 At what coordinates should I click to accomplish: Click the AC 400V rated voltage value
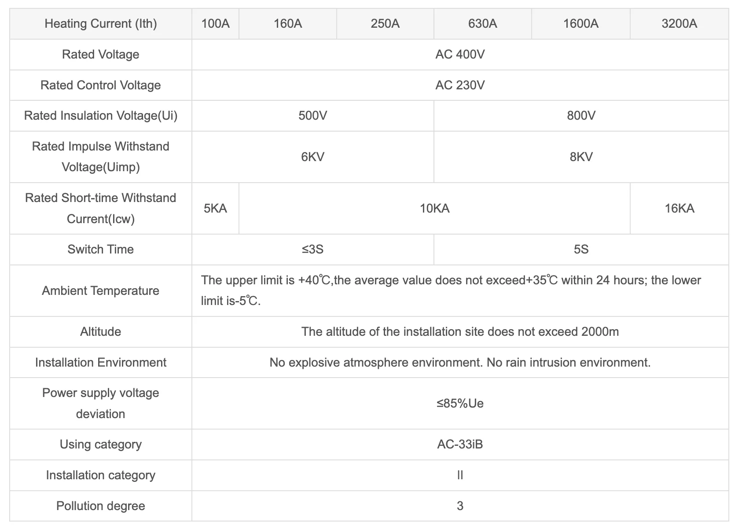coord(460,55)
